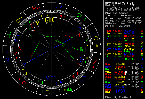This screenshot has width=145, height=99.
Task: Click the yellow MC midheaven label
Action: 52,20
